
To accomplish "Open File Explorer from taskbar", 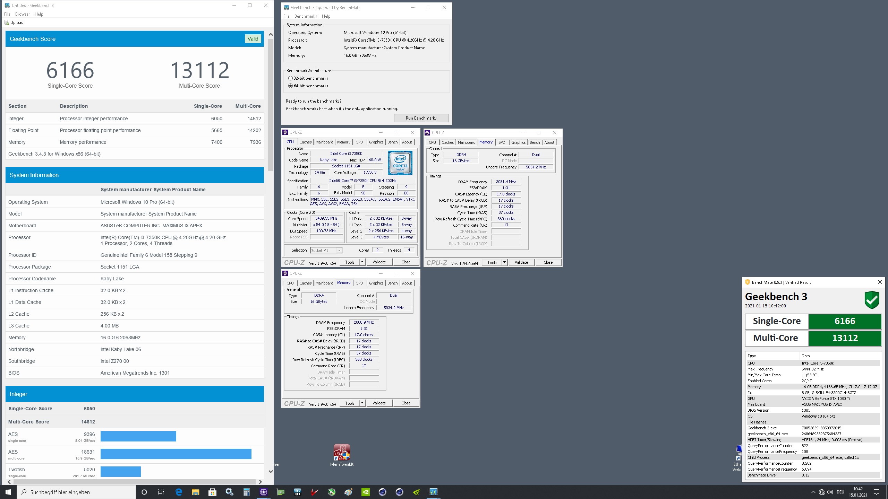I will [x=196, y=492].
